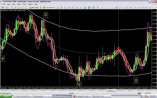Switch to the GBPUSD,H4 chart tab
157x98 pixels.
(x=140, y=90)
